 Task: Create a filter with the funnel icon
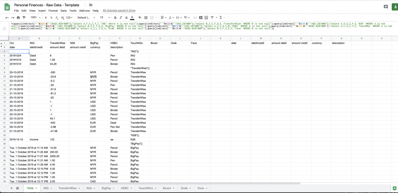tap(212, 18)
